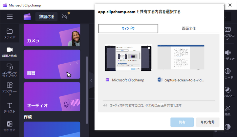The image size is (237, 137).
Task: Select the capture-screen-to-a-vid Word window thumbnail
Action: [x=180, y=57]
